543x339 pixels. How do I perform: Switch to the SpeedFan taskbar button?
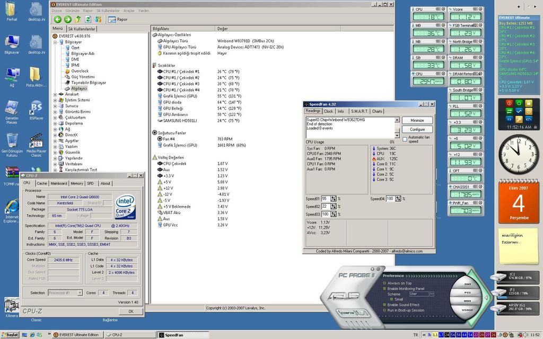coord(183,335)
